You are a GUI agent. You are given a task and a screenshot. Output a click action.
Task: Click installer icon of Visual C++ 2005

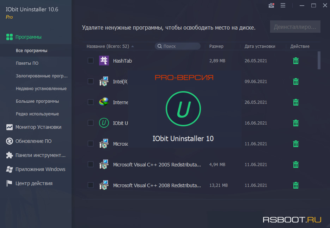coord(104,164)
